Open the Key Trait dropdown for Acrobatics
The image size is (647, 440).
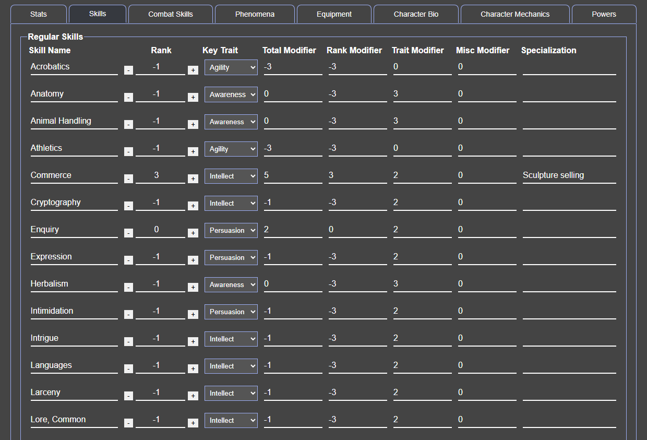click(x=231, y=67)
